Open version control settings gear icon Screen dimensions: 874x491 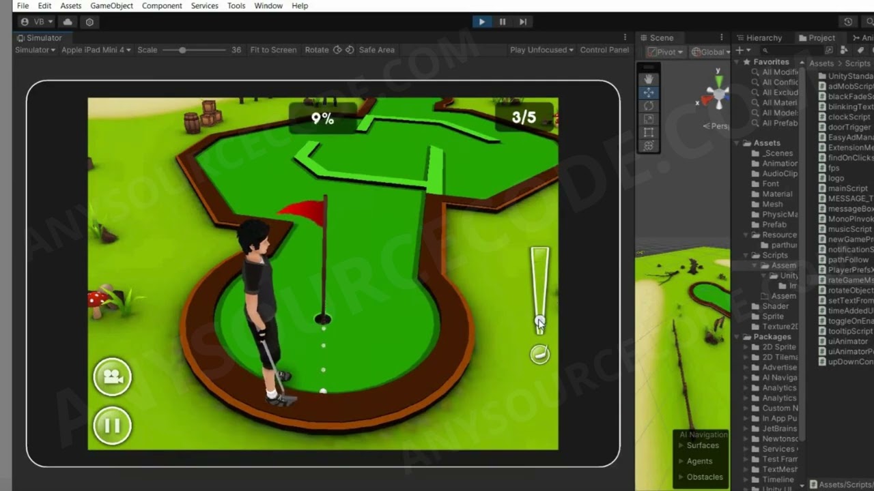(89, 22)
